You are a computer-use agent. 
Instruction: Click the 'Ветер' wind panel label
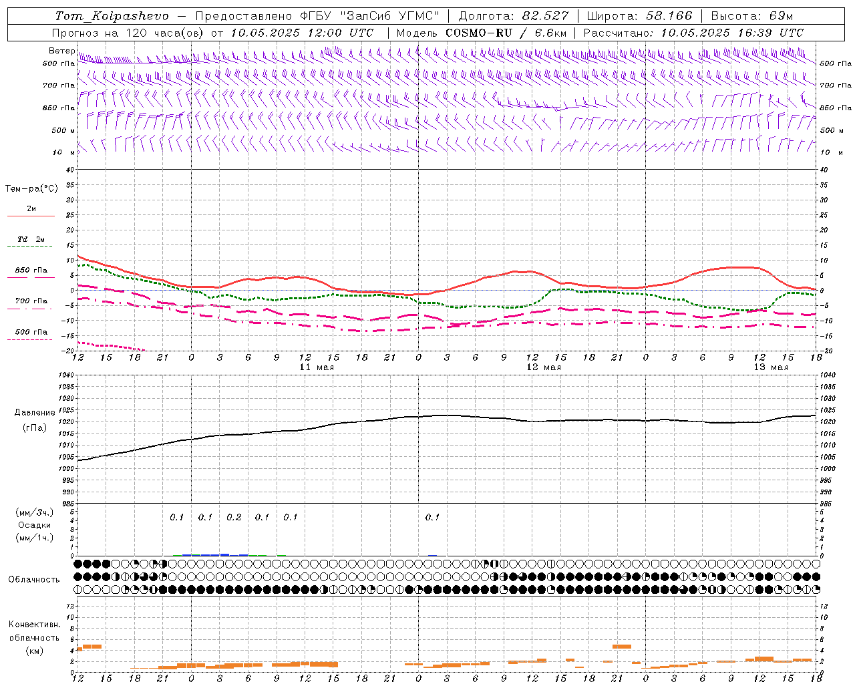[61, 51]
